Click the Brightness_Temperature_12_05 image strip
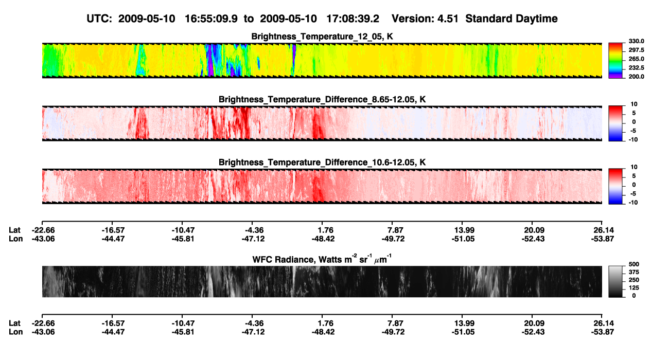Image resolution: width=669 pixels, height=343 pixels. [x=322, y=61]
